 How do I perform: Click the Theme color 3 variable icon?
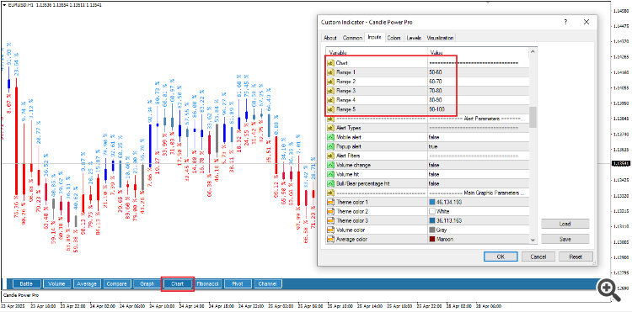(x=330, y=220)
